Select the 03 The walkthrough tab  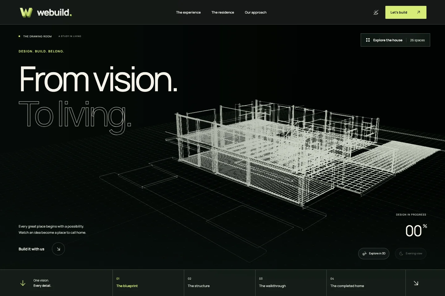coord(291,283)
